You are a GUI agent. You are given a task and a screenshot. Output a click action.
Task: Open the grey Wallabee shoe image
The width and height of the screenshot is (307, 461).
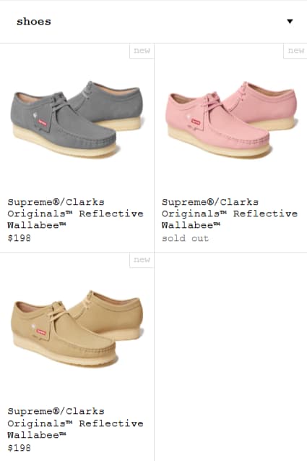click(77, 119)
